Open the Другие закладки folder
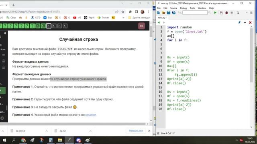257x144 pixels. click(x=139, y=18)
